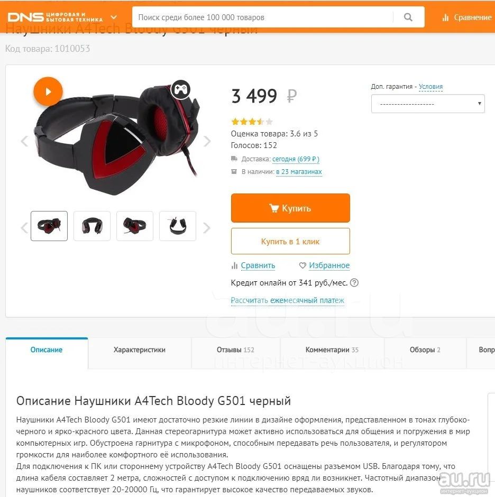Viewport: 495px width, 497px height.
Task: Expand the DNS catalog chevron menu
Action: coord(114,17)
